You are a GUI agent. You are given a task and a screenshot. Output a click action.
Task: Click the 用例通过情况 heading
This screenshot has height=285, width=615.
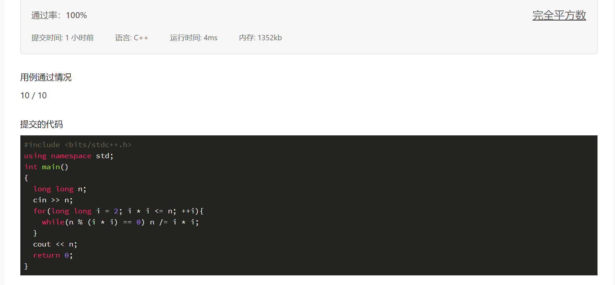46,77
